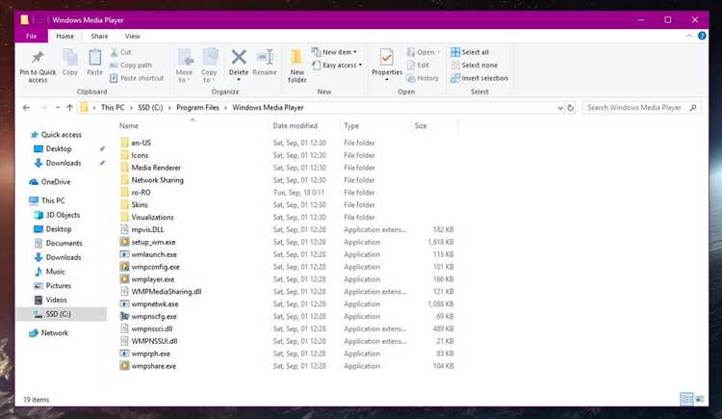Select the WMPMediaSharing.dll file
722x419 pixels.
pyautogui.click(x=167, y=291)
